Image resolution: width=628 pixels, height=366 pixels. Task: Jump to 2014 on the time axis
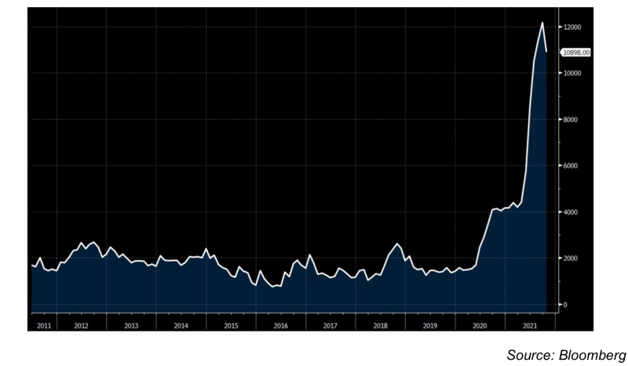pyautogui.click(x=181, y=324)
